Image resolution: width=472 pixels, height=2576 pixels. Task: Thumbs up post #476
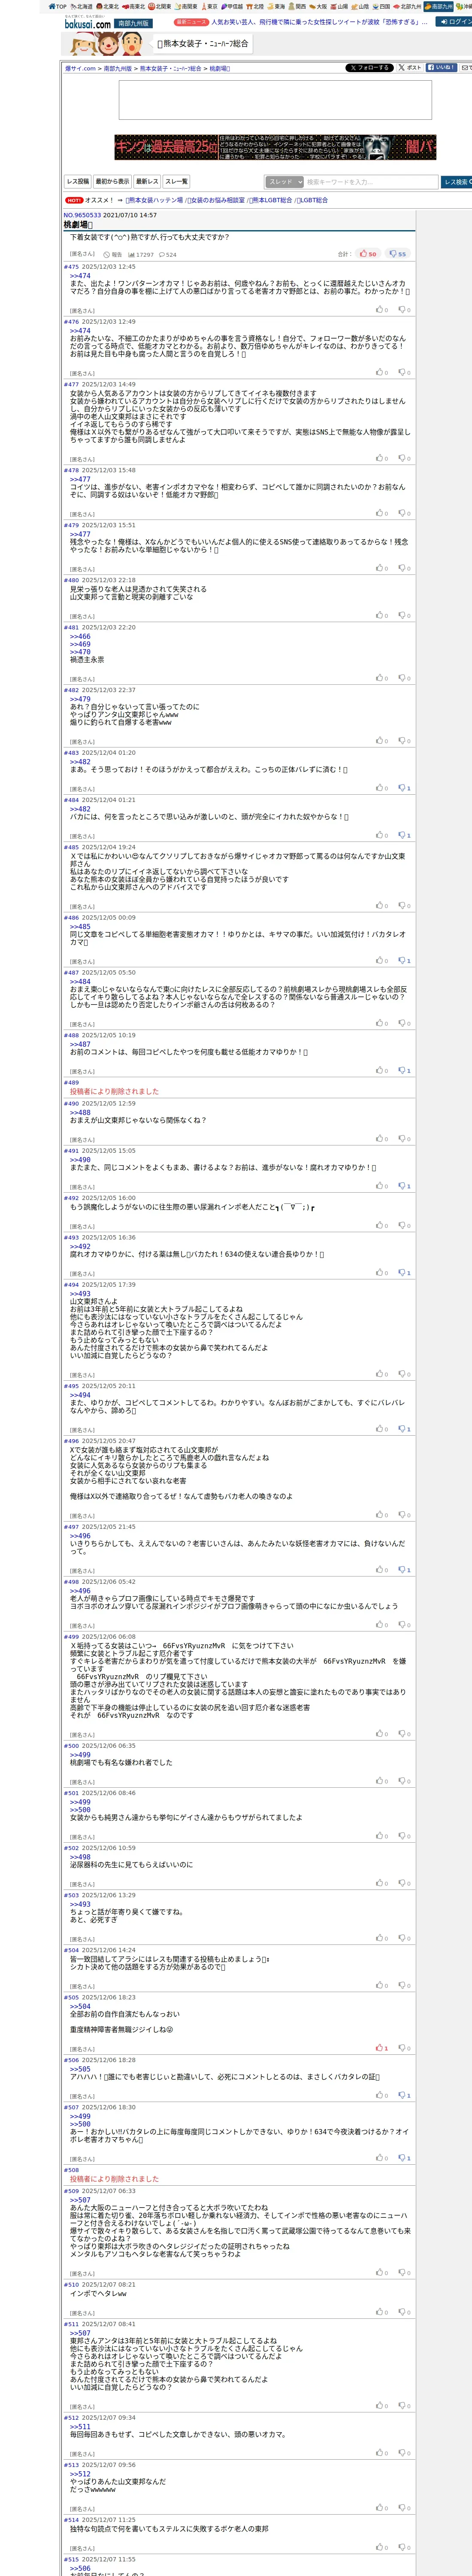coord(381,373)
